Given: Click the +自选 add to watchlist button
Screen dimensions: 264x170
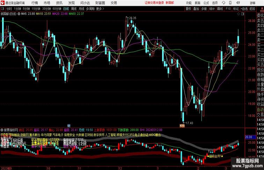Looking at the screenshot, I should pyautogui.click(x=244, y=9).
